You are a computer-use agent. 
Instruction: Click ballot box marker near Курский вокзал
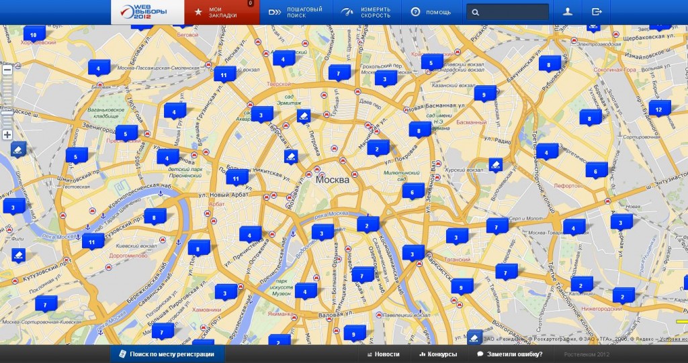pyautogui.click(x=495, y=163)
